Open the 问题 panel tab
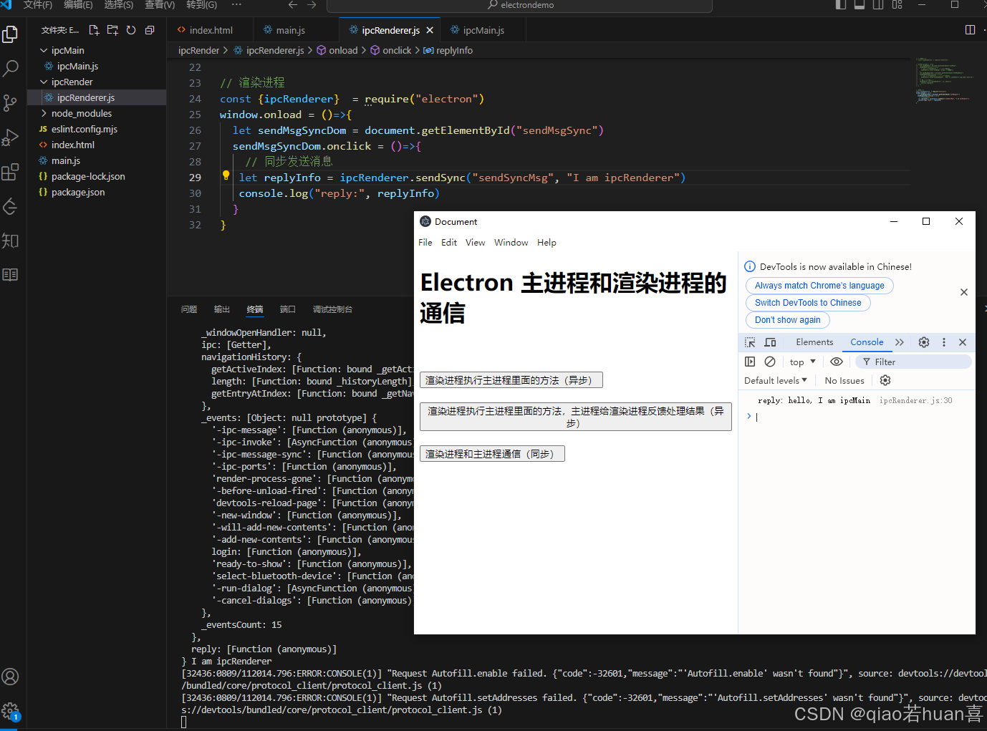Viewport: 987px width, 731px height. (189, 309)
